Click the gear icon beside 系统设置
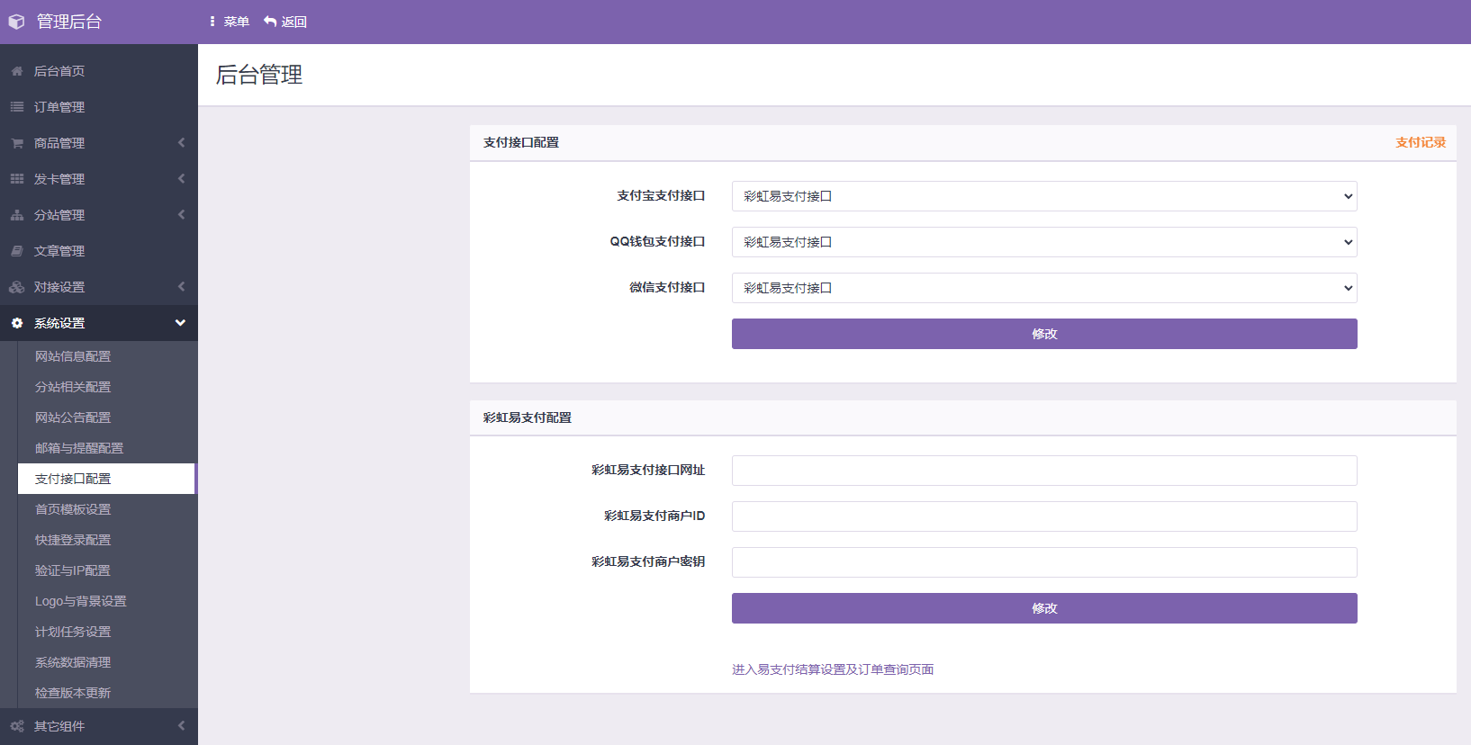The height and width of the screenshot is (745, 1471). point(17,323)
